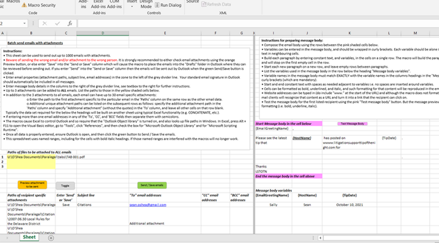Select the 'Please see the latest tip that' cell
Viewport: 439px width, 243px height.
coord(273,143)
